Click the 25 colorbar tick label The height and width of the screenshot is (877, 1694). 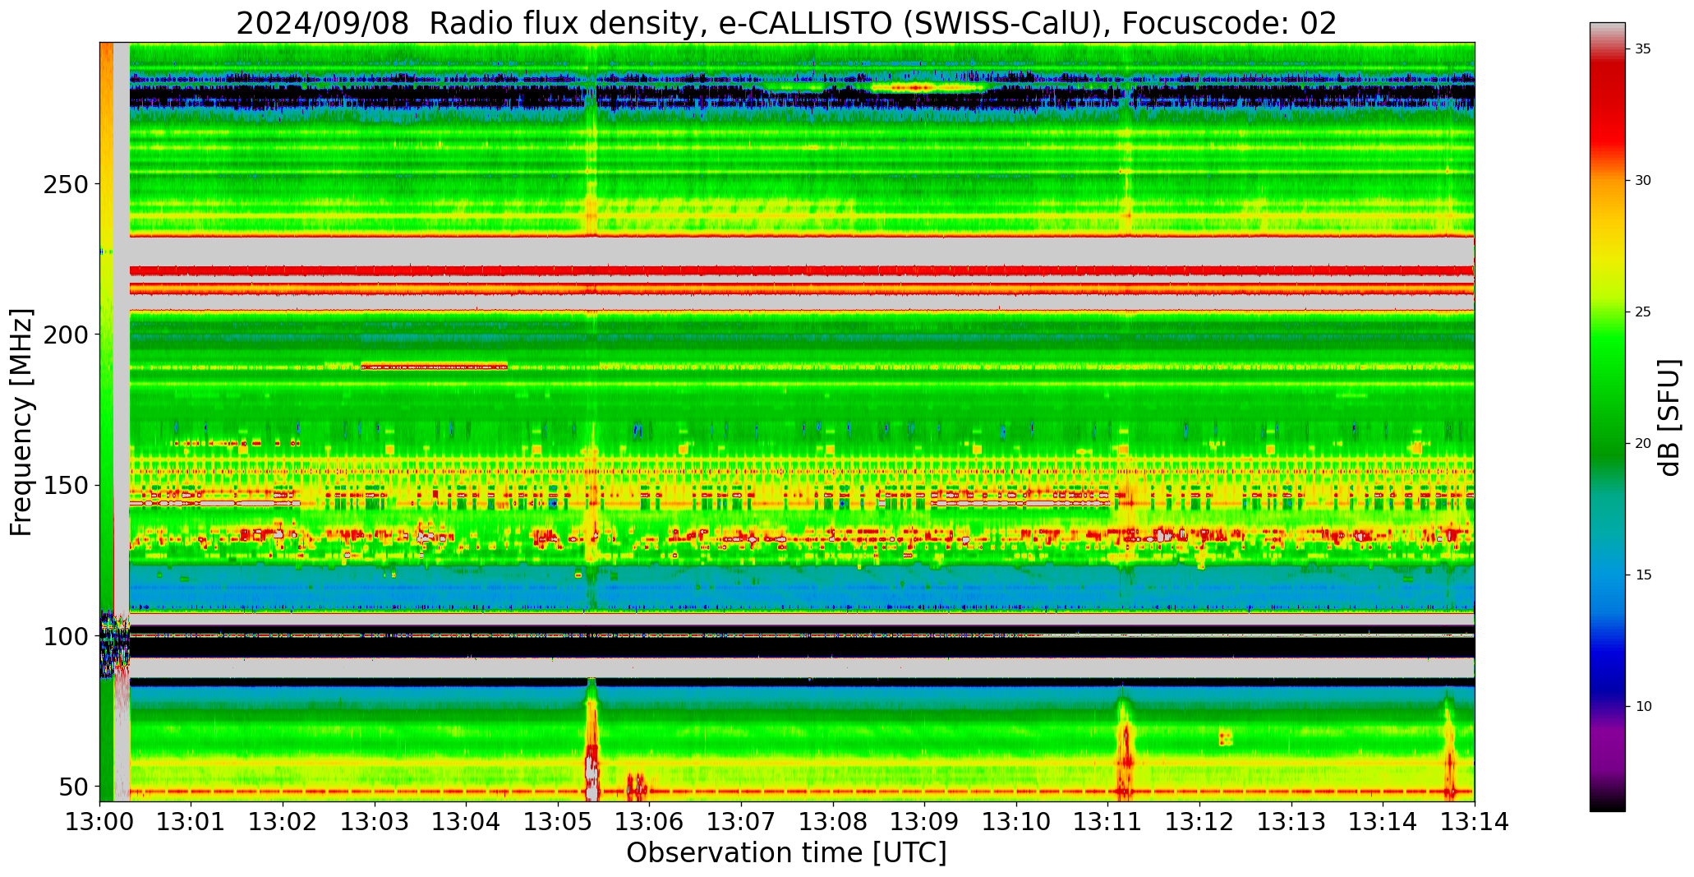(x=1643, y=312)
